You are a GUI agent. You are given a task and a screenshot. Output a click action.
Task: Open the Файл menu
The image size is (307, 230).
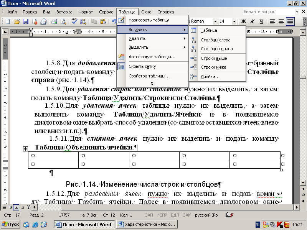point(12,12)
